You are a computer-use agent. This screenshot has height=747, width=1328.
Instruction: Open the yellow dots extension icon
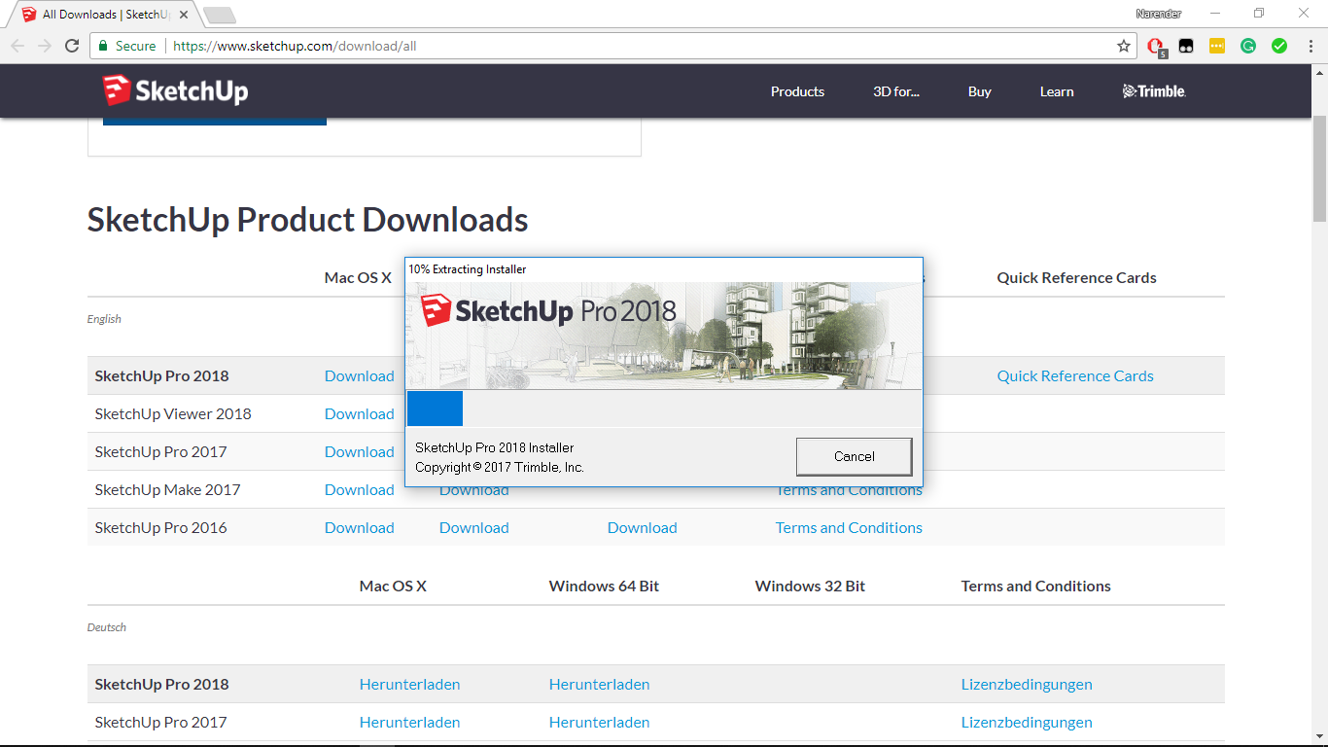1217,46
